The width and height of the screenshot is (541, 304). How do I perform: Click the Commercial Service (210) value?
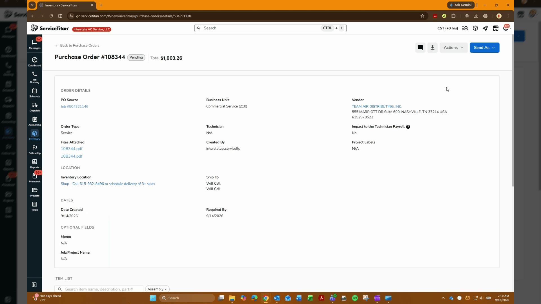tap(227, 106)
